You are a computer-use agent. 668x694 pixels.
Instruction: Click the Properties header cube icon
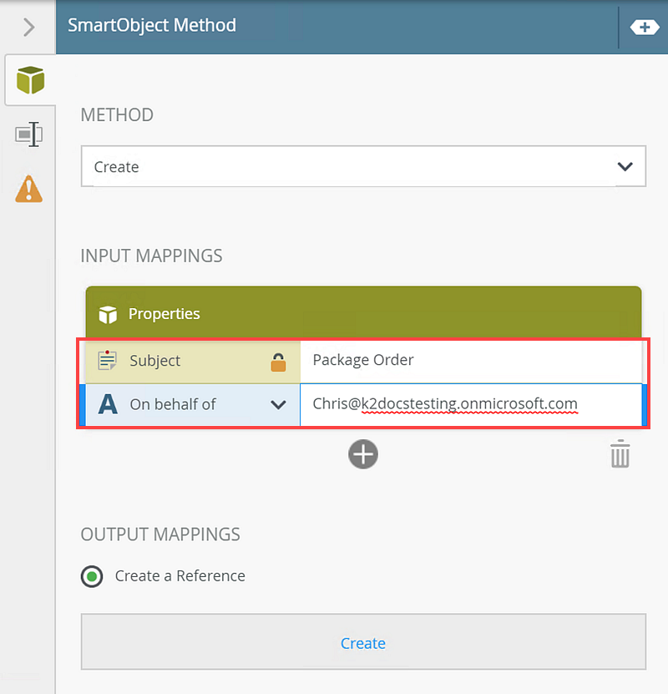coord(108,315)
